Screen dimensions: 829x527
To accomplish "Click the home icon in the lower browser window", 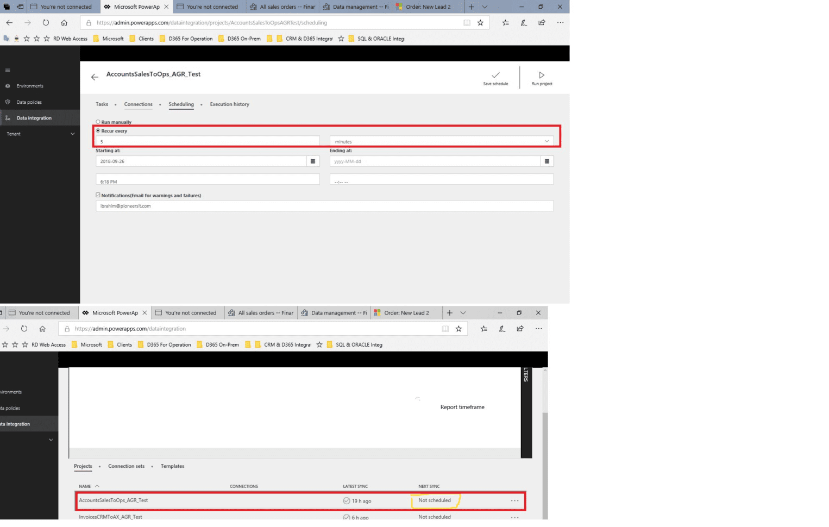I will point(42,329).
